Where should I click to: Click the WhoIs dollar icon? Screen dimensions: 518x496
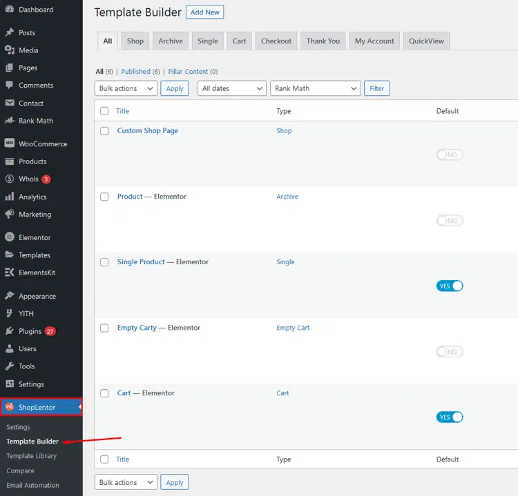[x=10, y=179]
